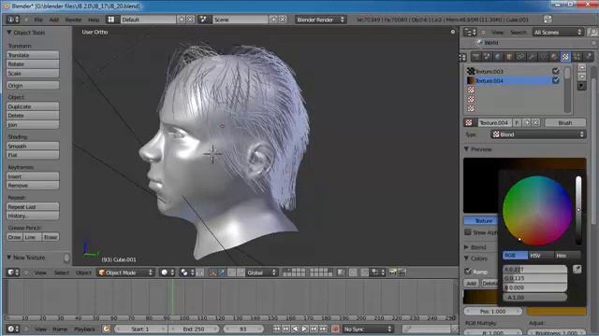Open the texture properties tab icon

pos(565,57)
